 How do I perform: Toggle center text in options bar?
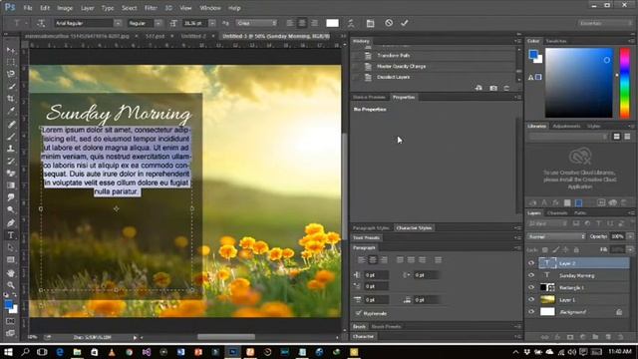tap(302, 23)
